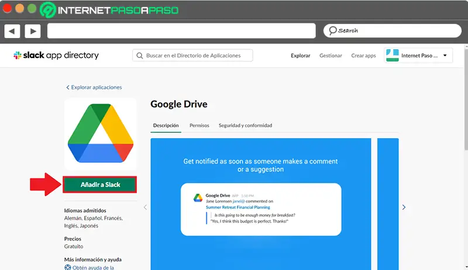Click the partially visible next slide
The image size is (468, 270).
pyautogui.click(x=388, y=204)
